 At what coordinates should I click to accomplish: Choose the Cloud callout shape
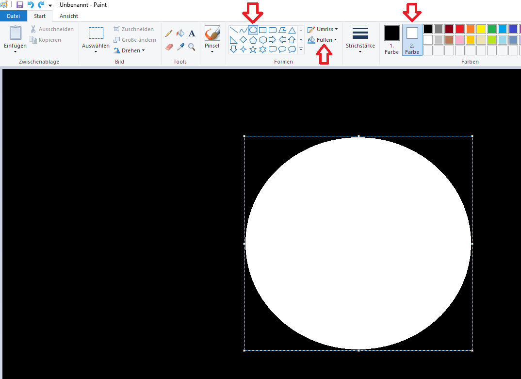point(292,49)
